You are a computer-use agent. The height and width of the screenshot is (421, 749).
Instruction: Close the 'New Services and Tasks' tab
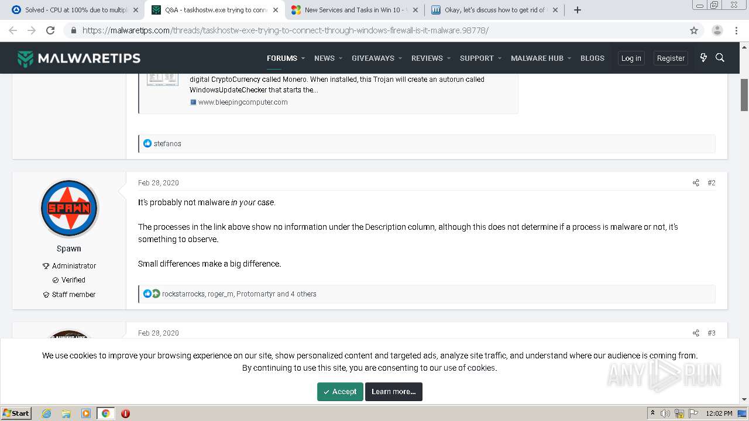pyautogui.click(x=415, y=10)
